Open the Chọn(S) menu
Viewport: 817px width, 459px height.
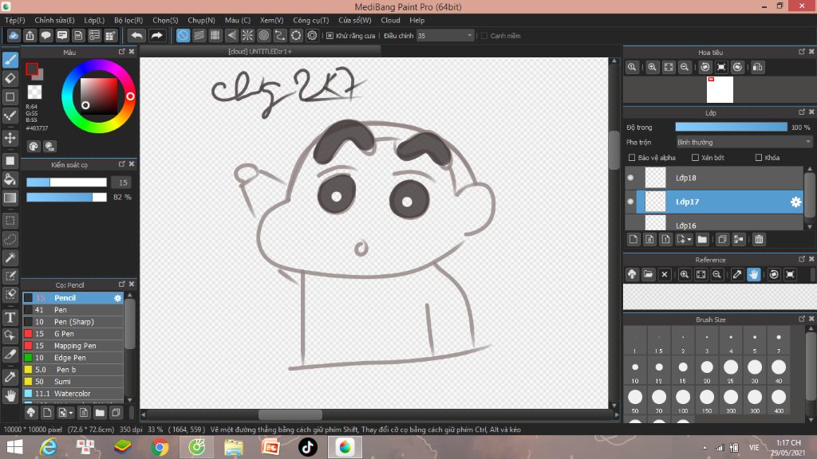[x=165, y=20]
